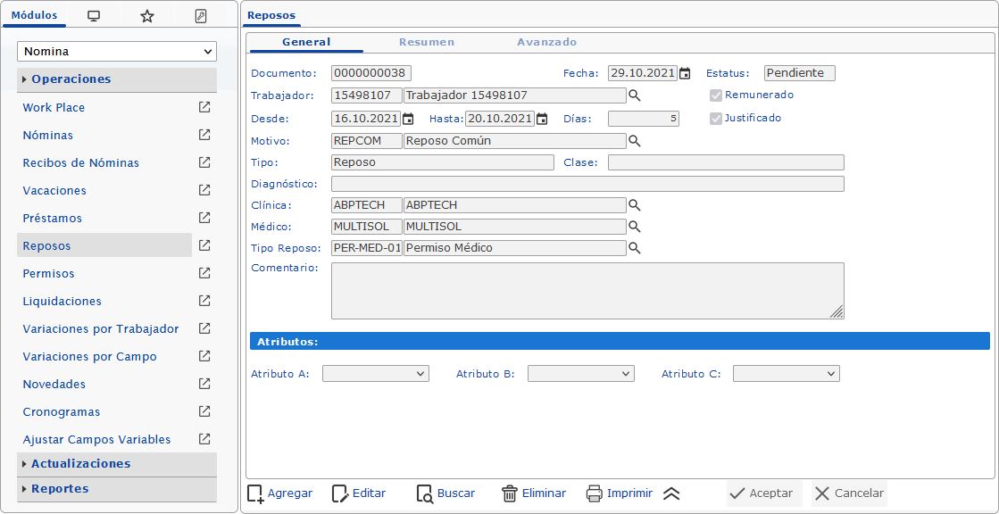
Task: Click the double chevron up icon
Action: [x=672, y=493]
